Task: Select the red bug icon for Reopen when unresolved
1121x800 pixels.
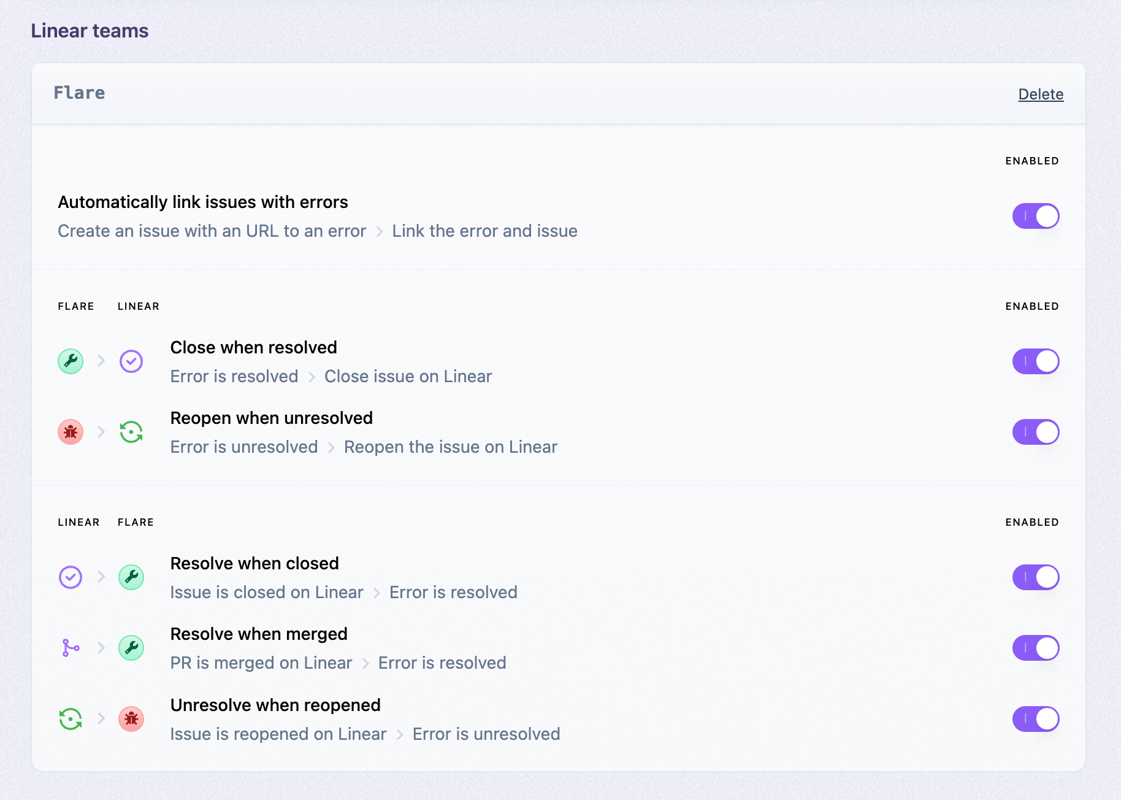Action: click(x=70, y=432)
